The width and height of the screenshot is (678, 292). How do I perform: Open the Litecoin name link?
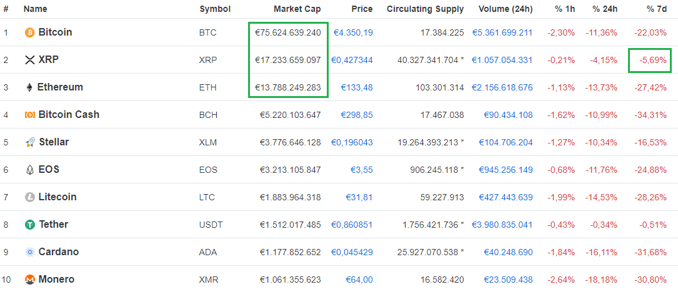click(x=57, y=197)
